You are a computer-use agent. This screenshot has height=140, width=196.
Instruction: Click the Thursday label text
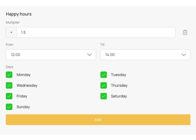pyautogui.click(x=119, y=85)
